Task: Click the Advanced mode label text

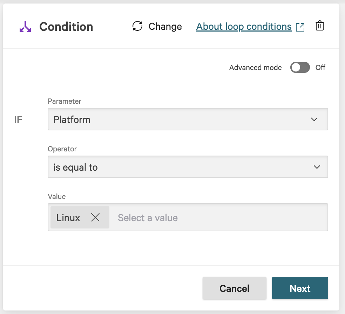Action: (255, 68)
